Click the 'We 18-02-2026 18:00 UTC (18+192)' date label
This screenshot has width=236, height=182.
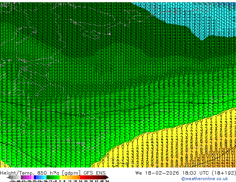click(x=186, y=173)
